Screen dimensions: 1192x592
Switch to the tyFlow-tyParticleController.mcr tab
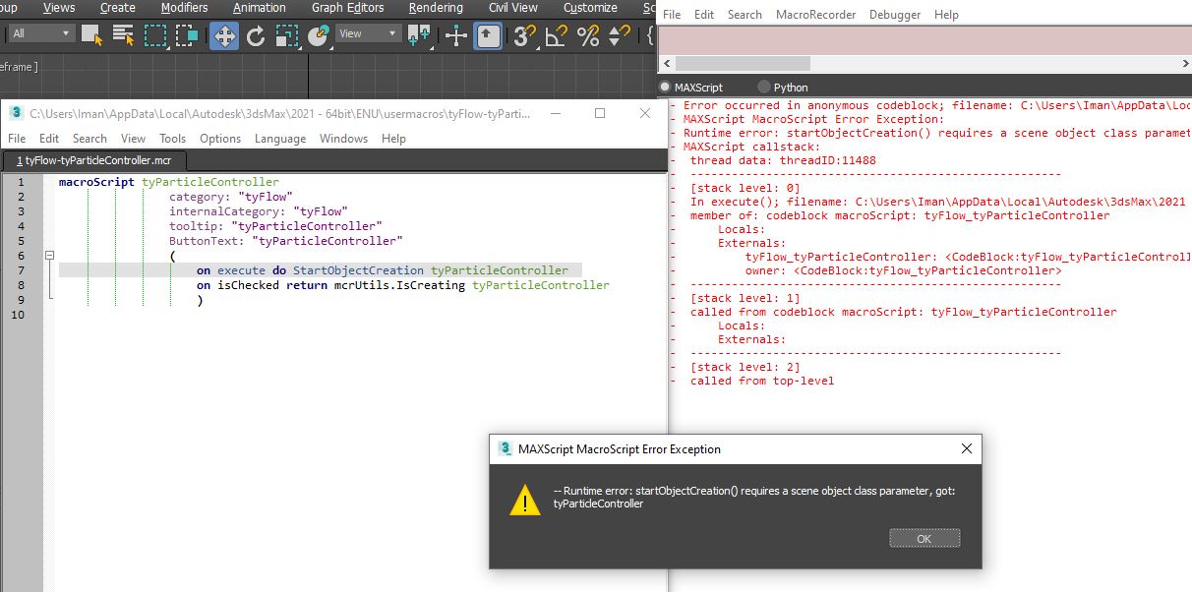click(x=93, y=160)
